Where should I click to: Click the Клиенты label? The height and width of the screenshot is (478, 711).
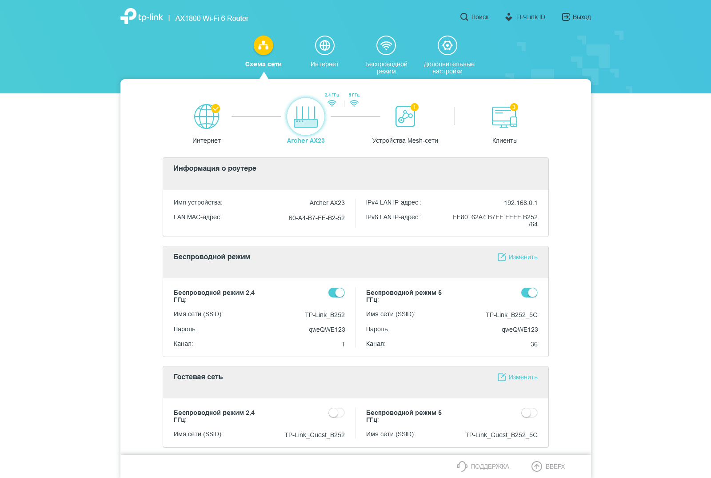coord(505,141)
